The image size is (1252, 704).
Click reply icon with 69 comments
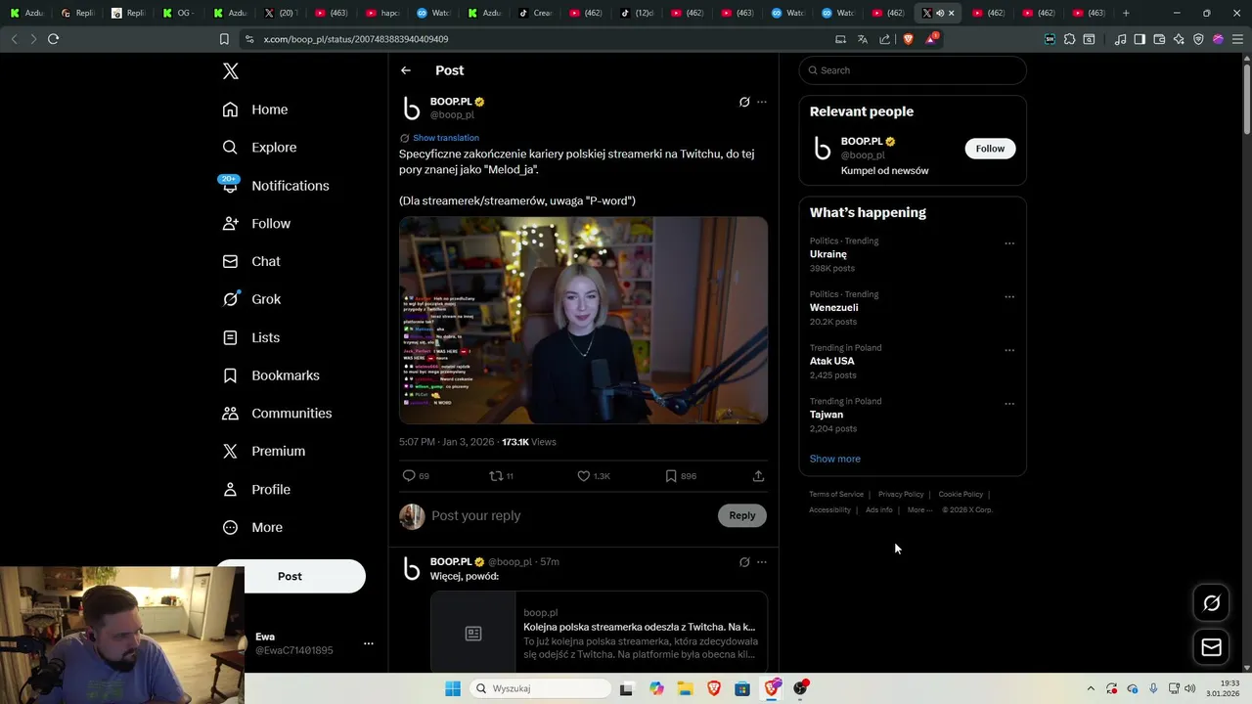tap(409, 476)
